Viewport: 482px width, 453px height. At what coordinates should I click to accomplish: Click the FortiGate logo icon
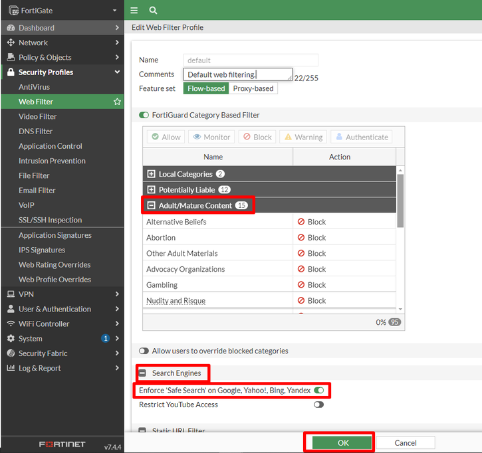(13, 11)
